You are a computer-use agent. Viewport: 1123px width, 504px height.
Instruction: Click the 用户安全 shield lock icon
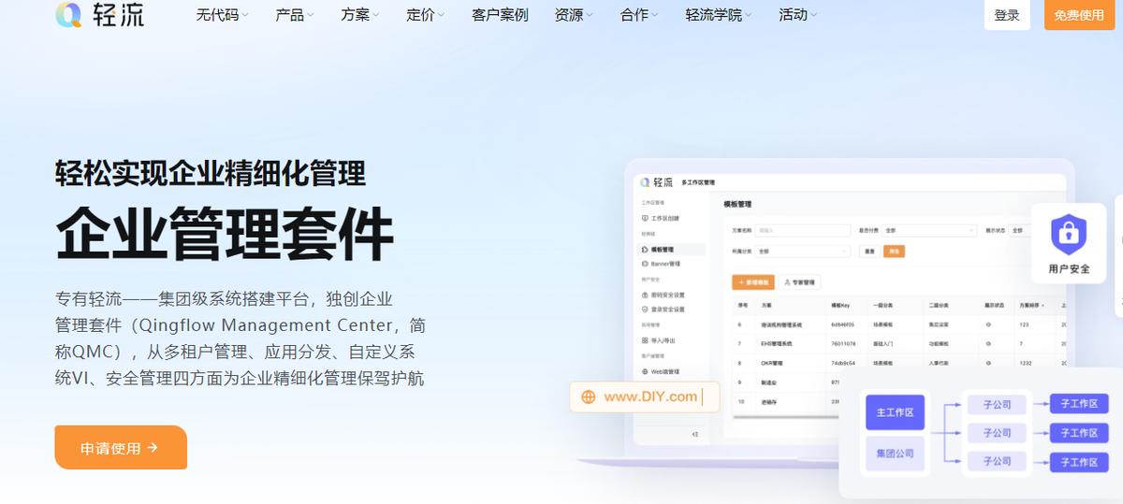point(1068,235)
